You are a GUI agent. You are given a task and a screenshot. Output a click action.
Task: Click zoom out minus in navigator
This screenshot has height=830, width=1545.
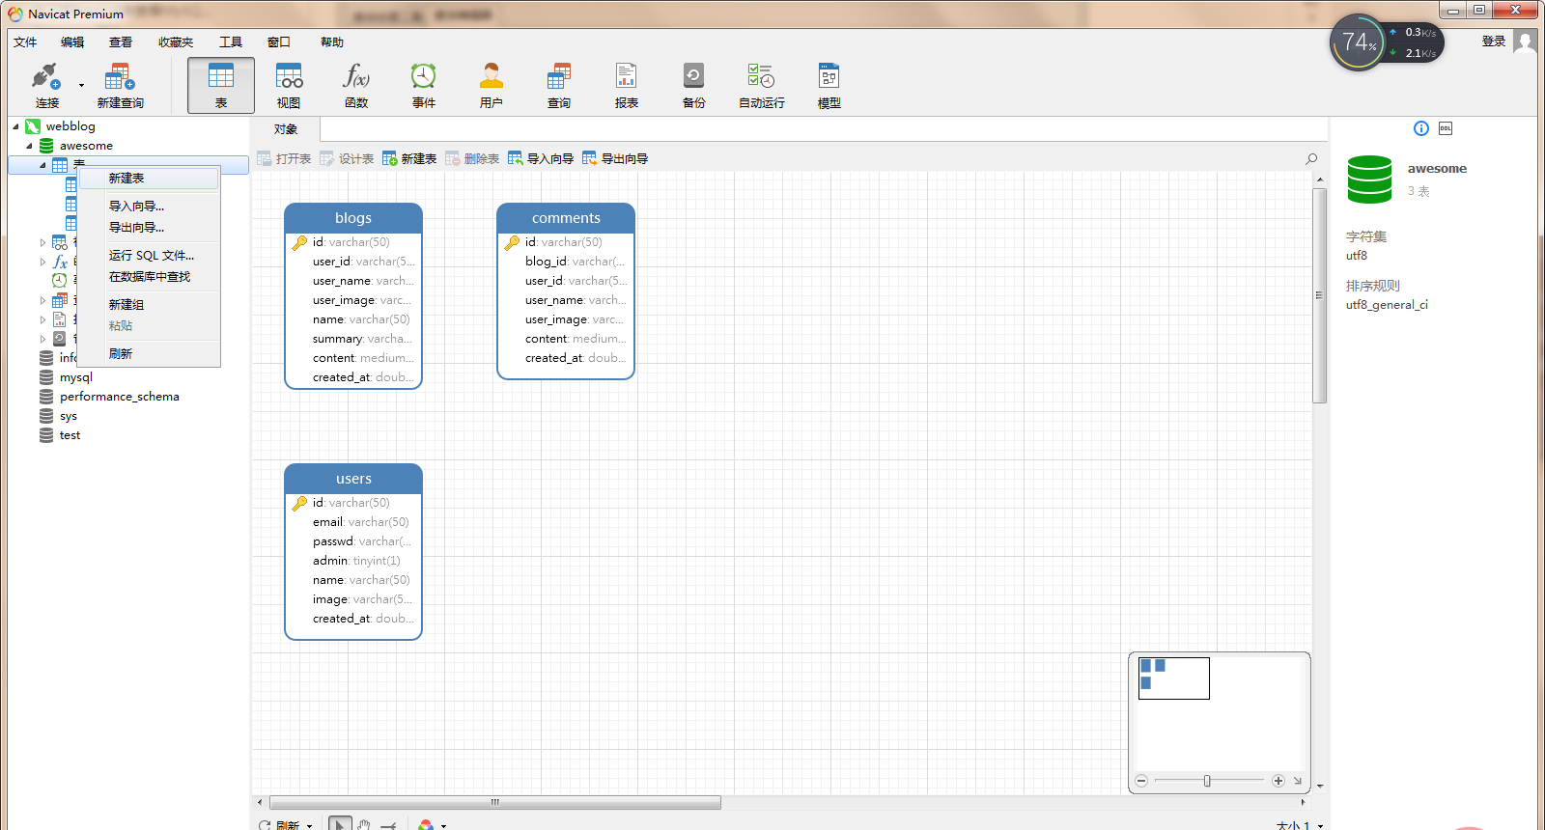point(1141,781)
